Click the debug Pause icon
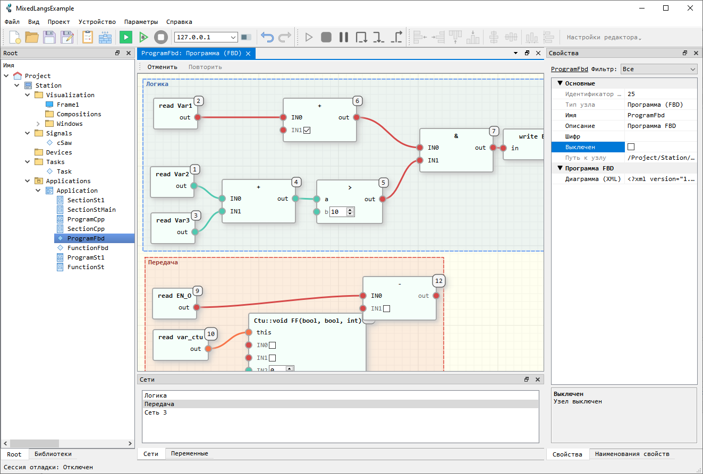Screen dimensions: 703x474 pyautogui.click(x=344, y=37)
